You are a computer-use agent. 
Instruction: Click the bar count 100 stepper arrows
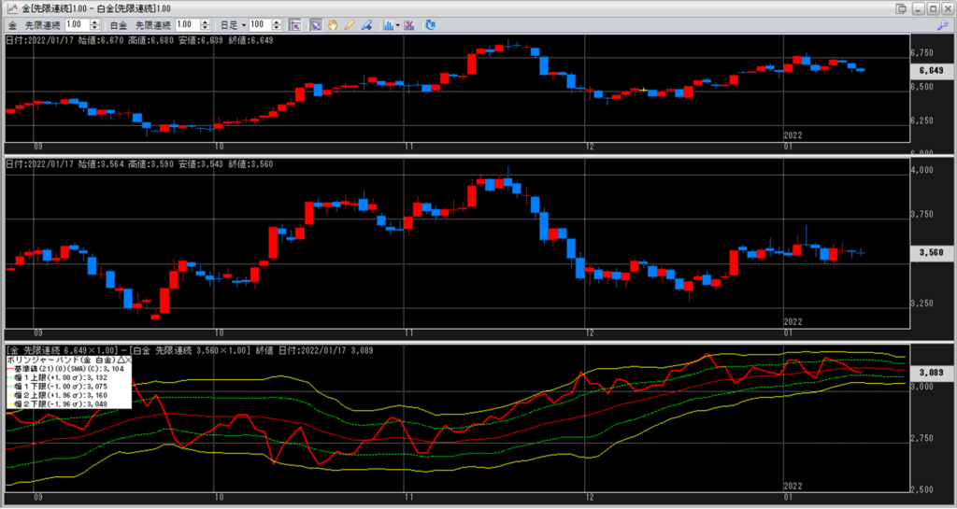point(274,23)
